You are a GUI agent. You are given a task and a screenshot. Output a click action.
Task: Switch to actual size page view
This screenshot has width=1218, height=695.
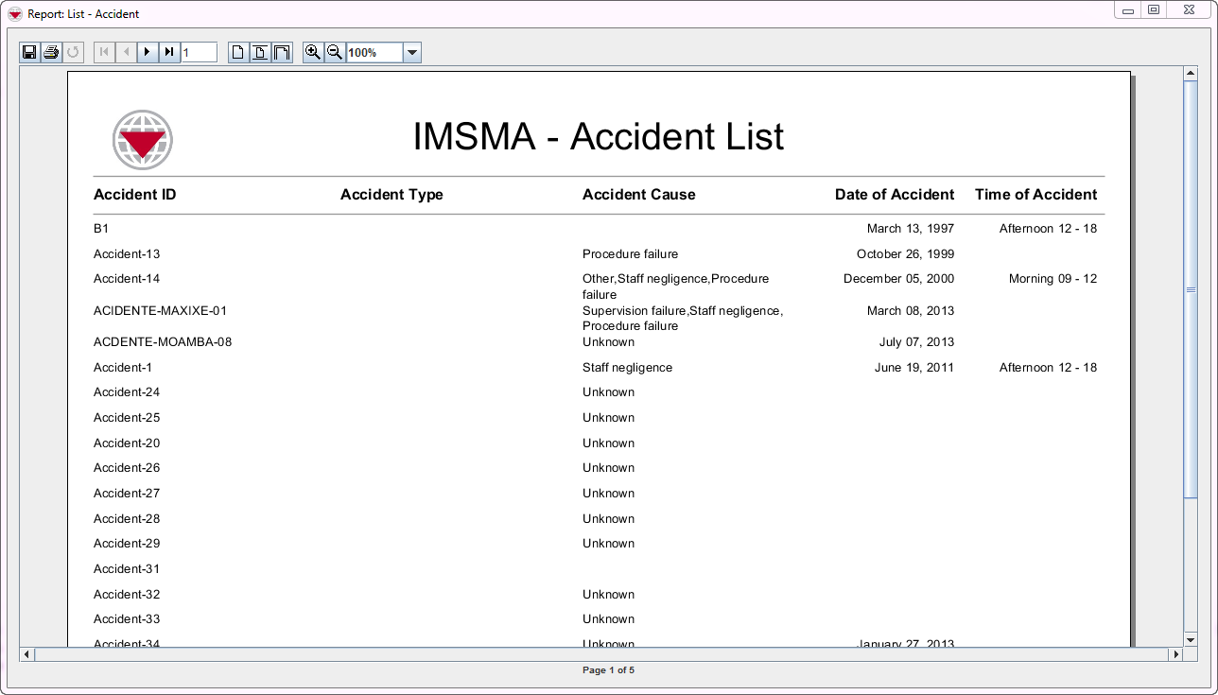pos(237,52)
